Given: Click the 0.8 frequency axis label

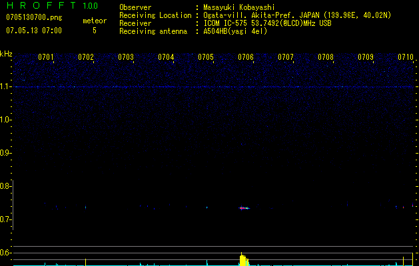Looking at the screenshot, I should click(x=5, y=186).
